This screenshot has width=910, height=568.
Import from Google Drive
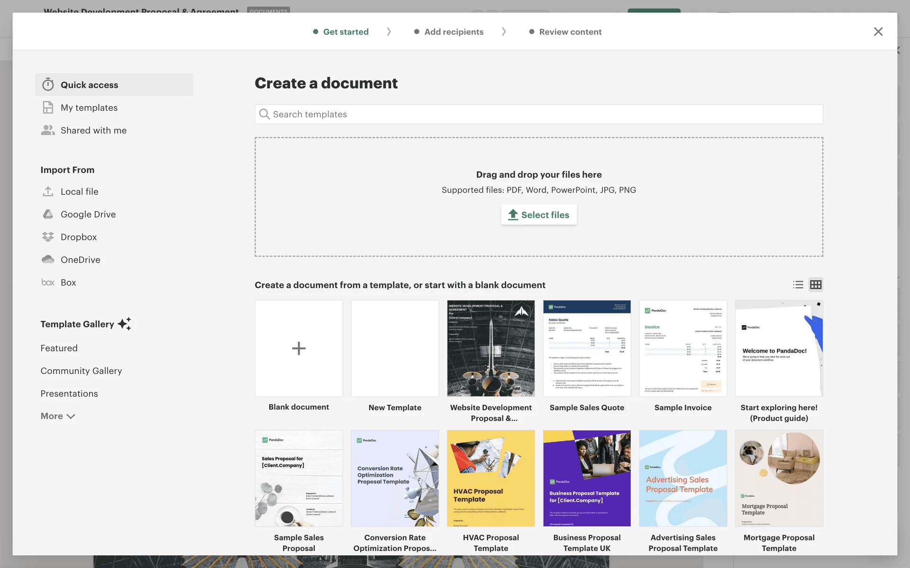point(88,214)
